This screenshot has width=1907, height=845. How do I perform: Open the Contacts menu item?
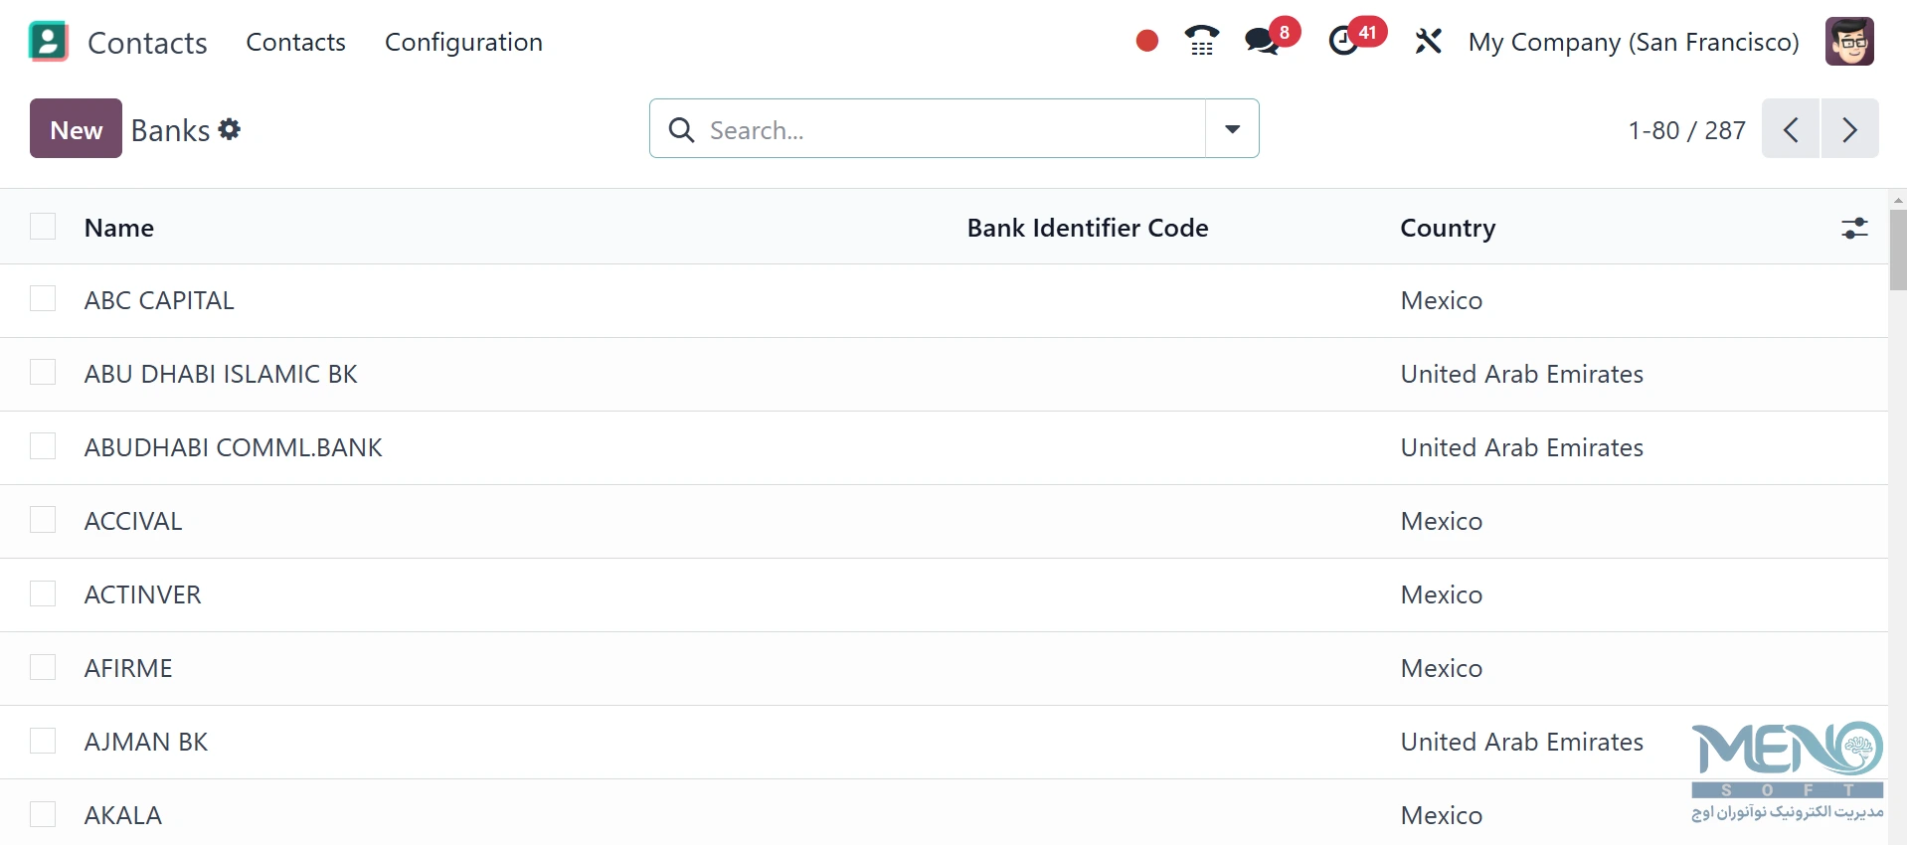tap(295, 42)
